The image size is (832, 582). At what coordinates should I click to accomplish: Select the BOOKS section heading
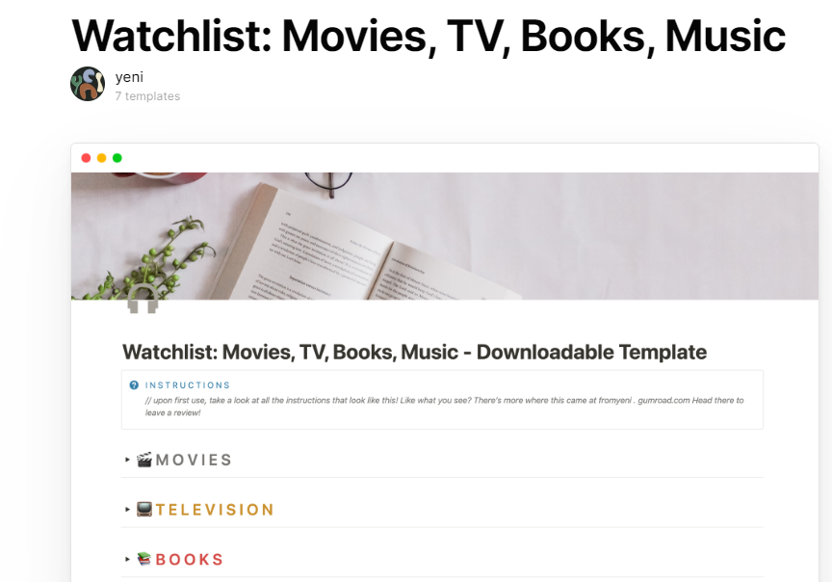coord(190,560)
